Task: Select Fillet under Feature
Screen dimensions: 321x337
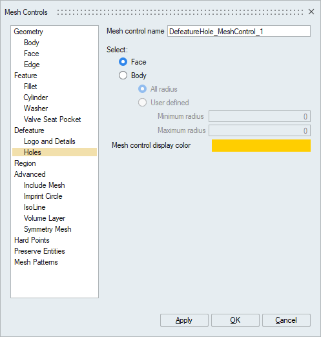Action: pos(30,87)
